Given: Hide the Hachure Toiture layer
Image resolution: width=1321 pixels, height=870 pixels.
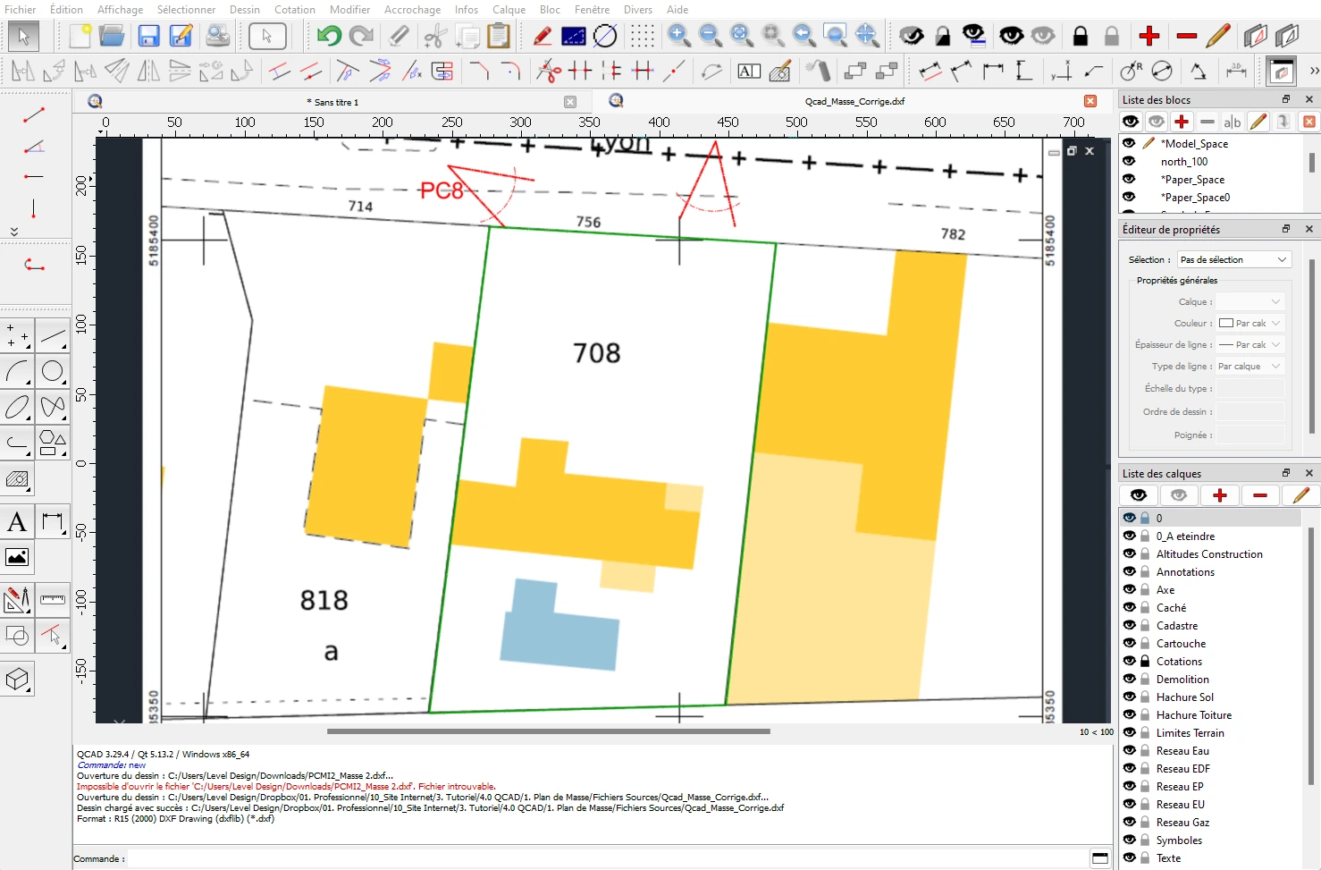Looking at the screenshot, I should click(x=1130, y=714).
